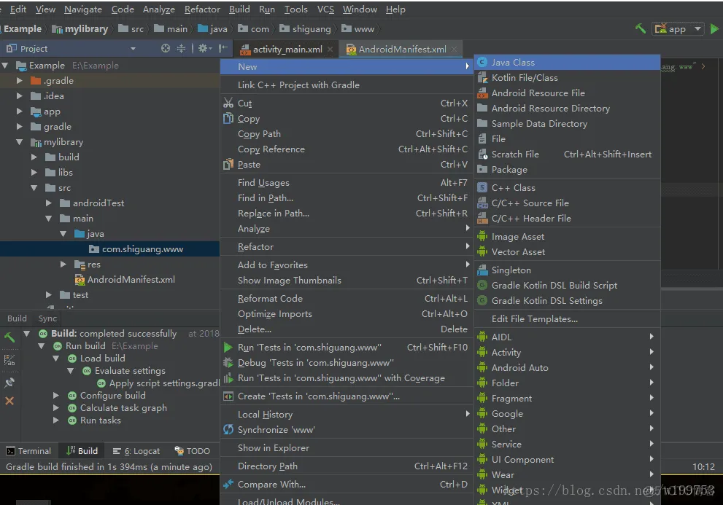Click the red X close build icon

(9, 401)
